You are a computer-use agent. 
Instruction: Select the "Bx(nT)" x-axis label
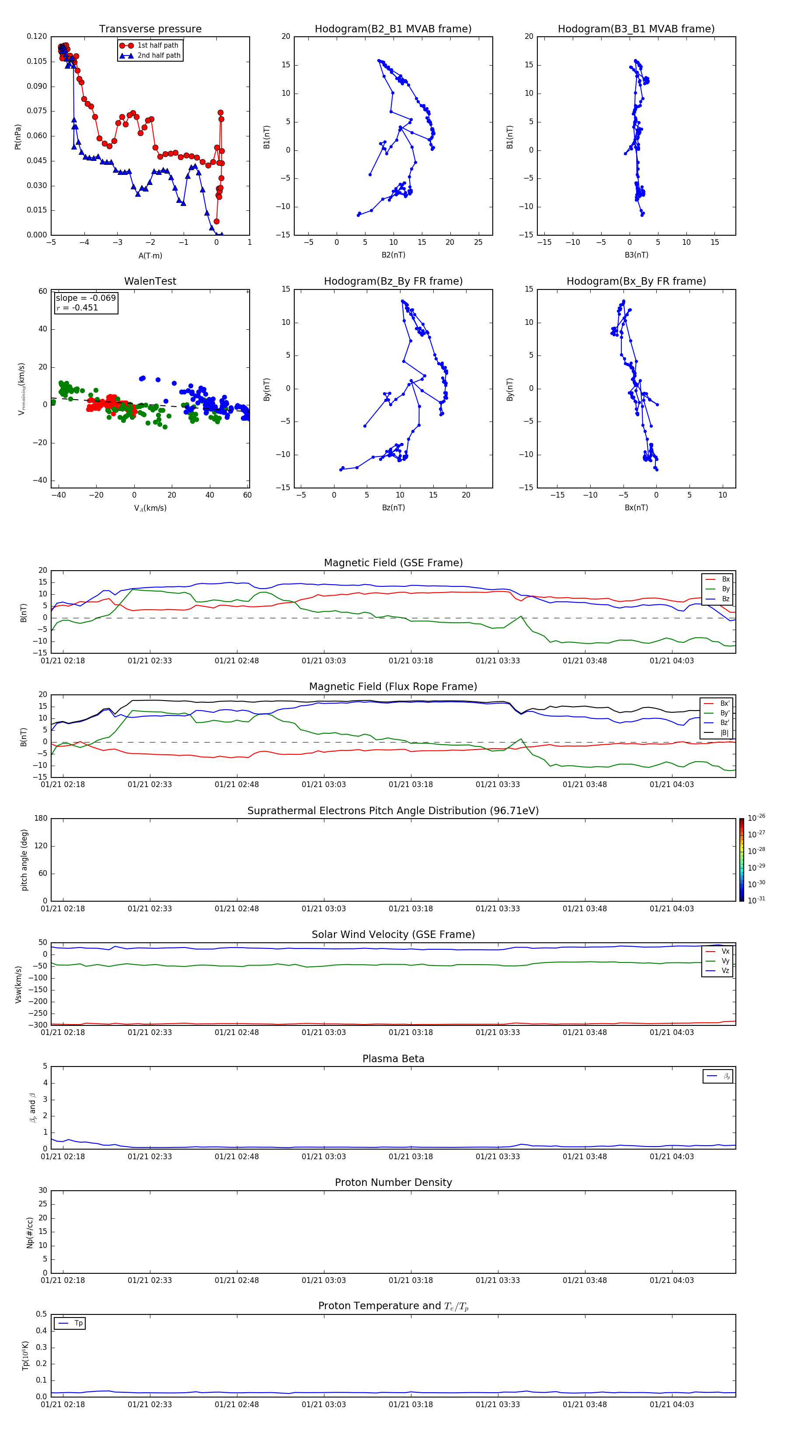(636, 508)
